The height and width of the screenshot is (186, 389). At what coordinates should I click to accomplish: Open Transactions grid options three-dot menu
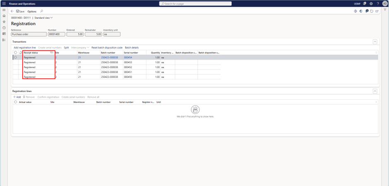point(376,52)
